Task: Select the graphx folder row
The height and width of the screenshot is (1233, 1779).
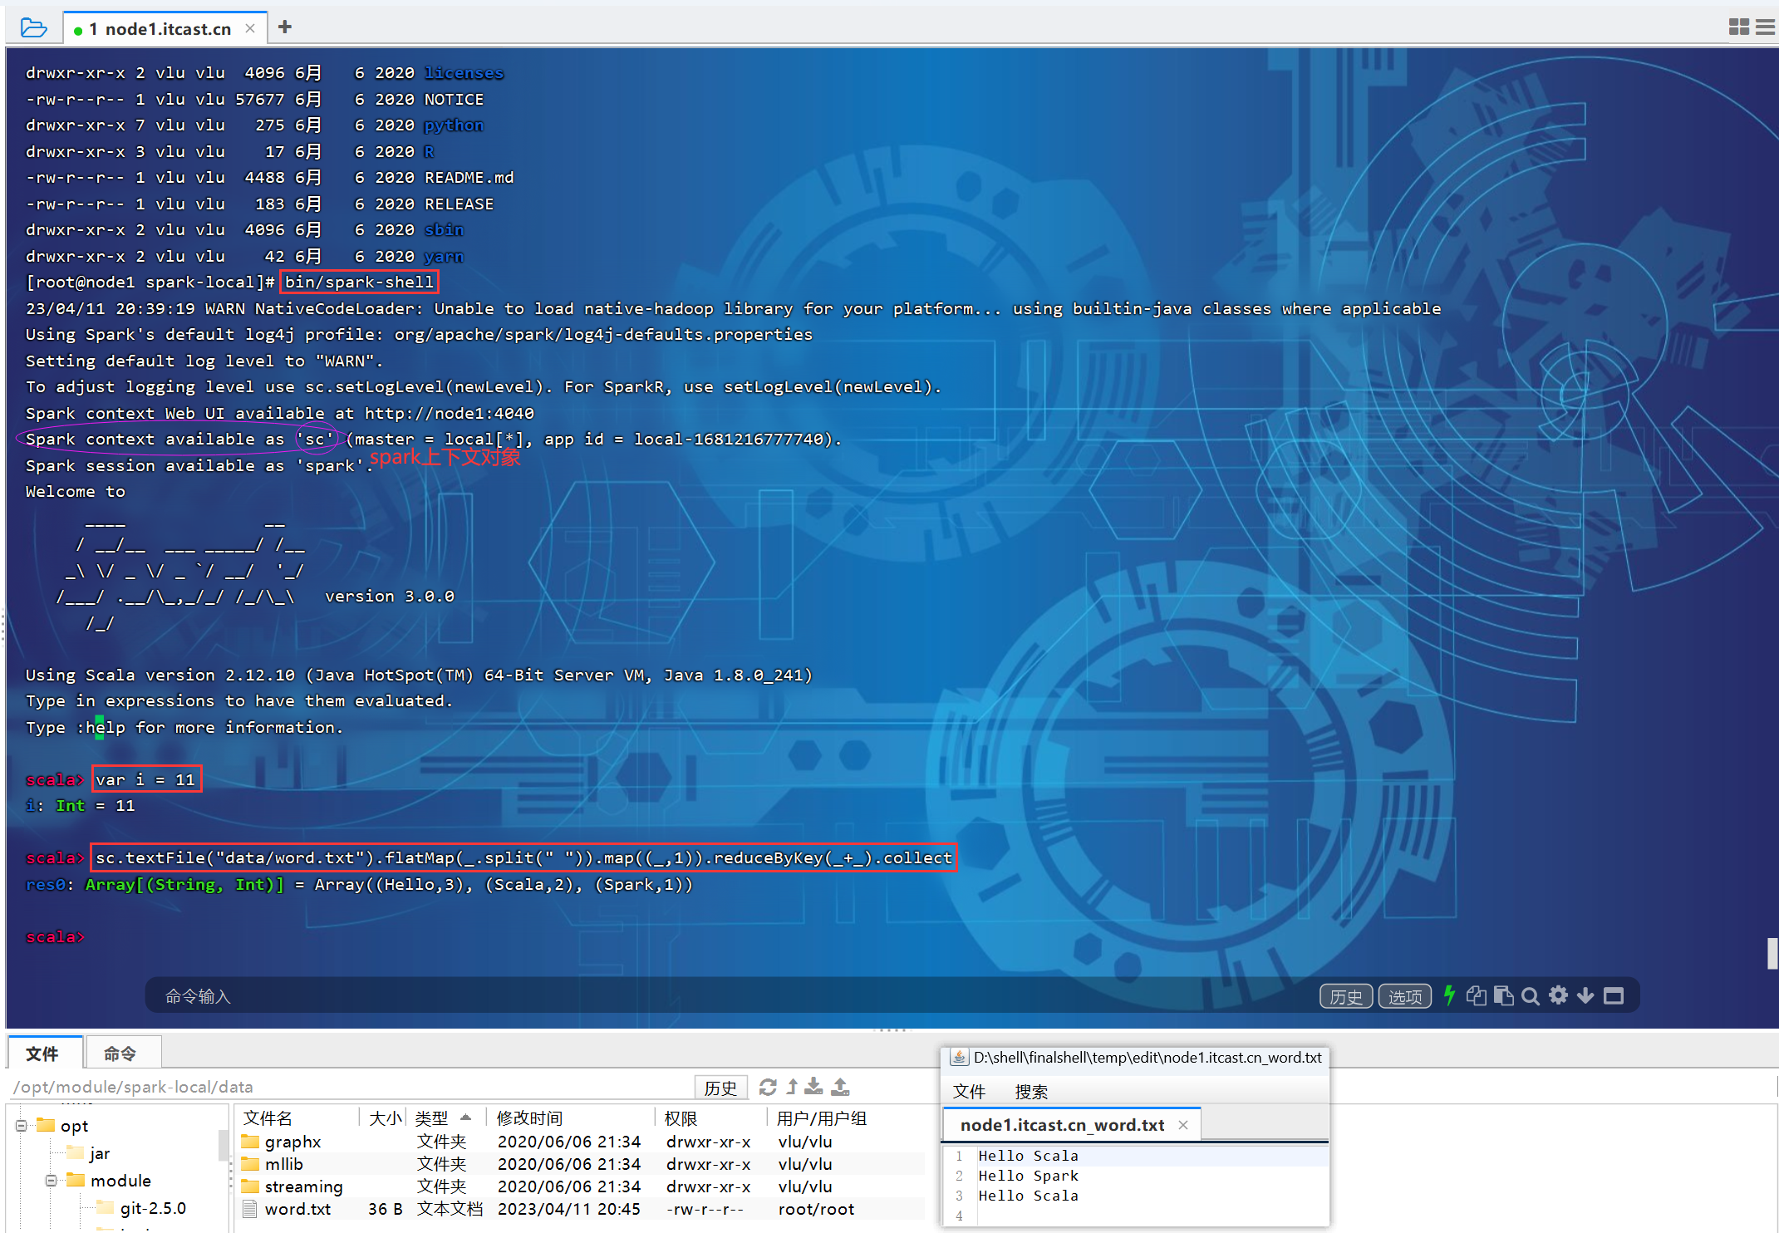Action: click(x=582, y=1142)
